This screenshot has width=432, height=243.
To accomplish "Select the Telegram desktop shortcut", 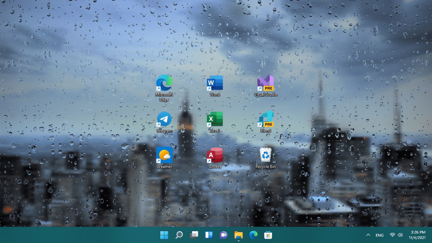I will (164, 122).
